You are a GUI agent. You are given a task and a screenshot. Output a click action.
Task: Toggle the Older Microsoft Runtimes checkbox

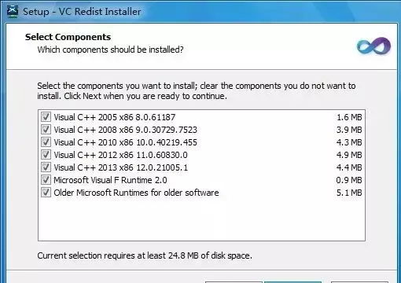(x=46, y=193)
